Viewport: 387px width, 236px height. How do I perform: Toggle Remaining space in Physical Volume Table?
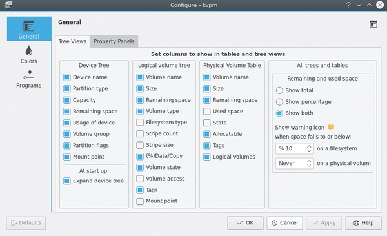click(207, 100)
